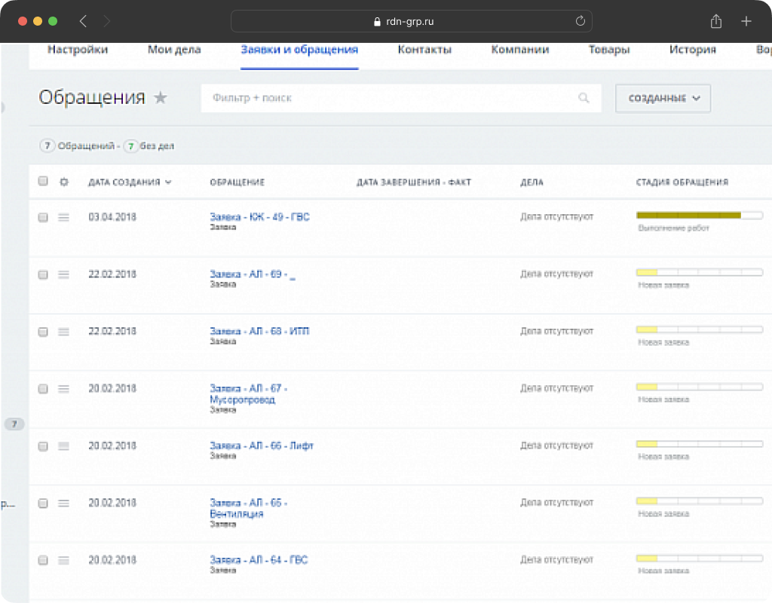Viewport: 772px width, 603px height.
Task: Check the box for Заявка КЖ-49 ГВС row
Action: pos(43,217)
